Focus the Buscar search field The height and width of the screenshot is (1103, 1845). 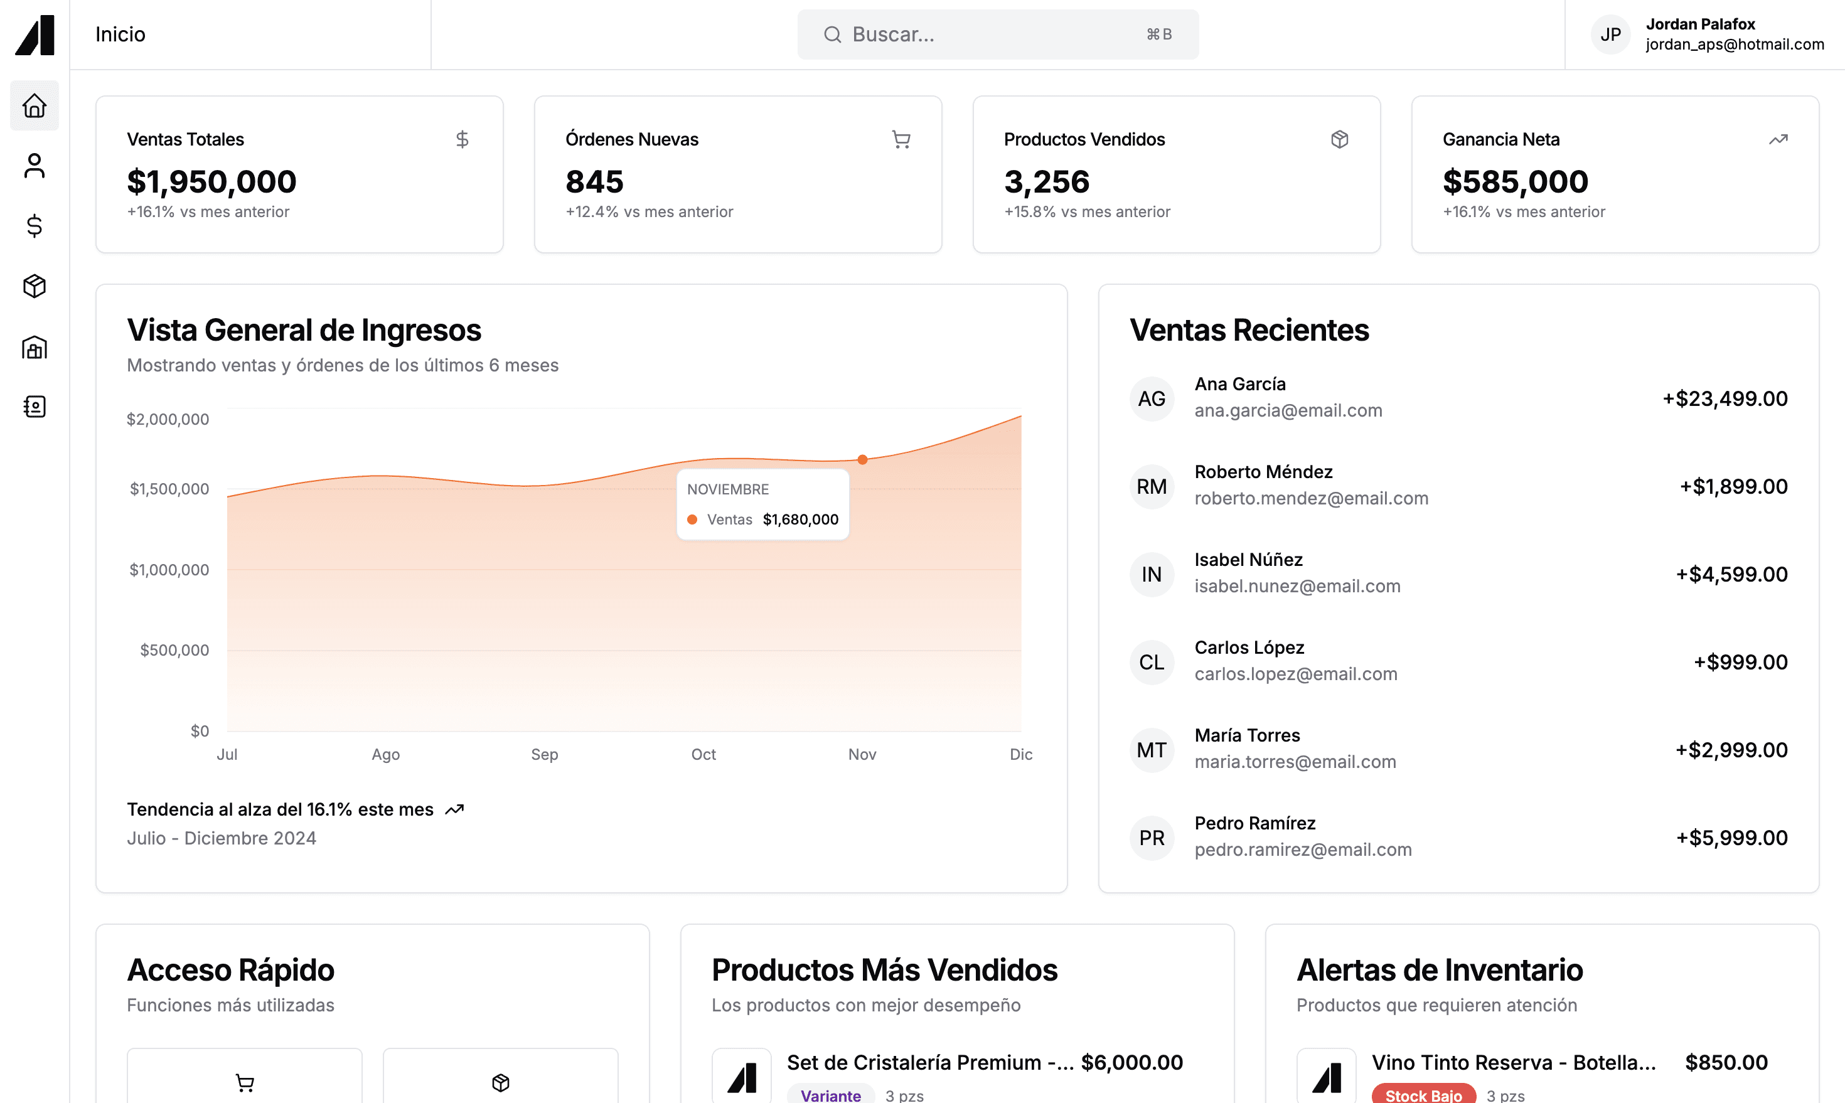point(998,35)
